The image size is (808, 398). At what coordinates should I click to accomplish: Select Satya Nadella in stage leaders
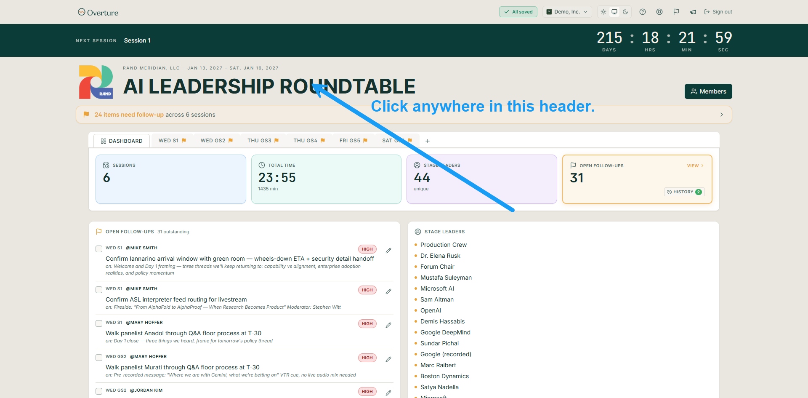(439, 387)
